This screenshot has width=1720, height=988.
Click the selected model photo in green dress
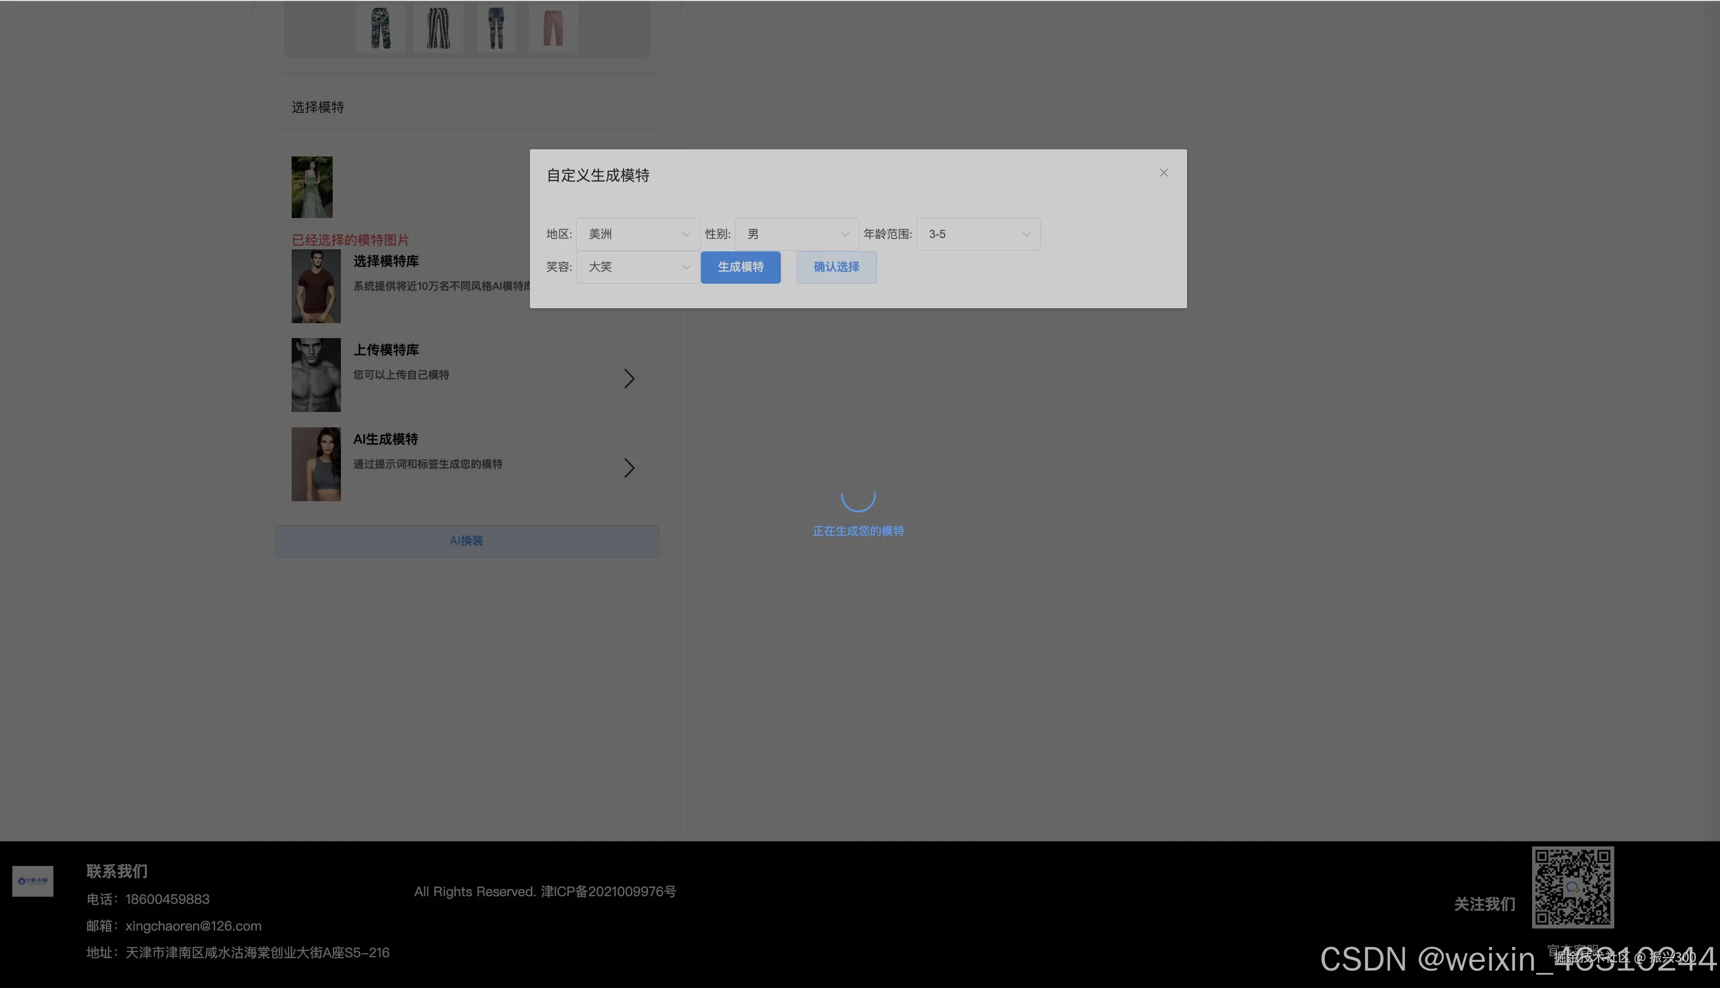point(312,187)
